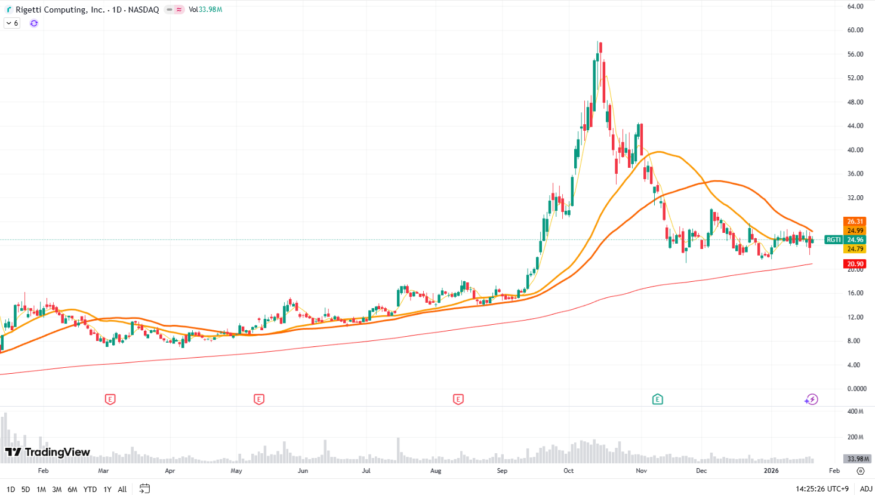Click the 12.00 price axis value
875x495 pixels.
tap(855, 317)
